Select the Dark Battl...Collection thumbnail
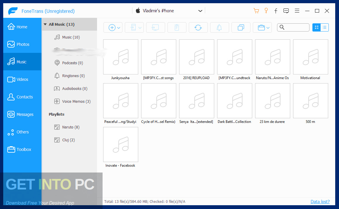 click(x=235, y=101)
